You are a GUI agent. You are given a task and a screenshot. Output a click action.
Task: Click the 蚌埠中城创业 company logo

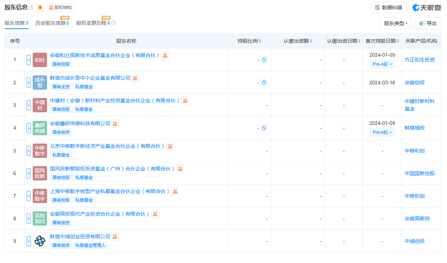tap(40, 241)
